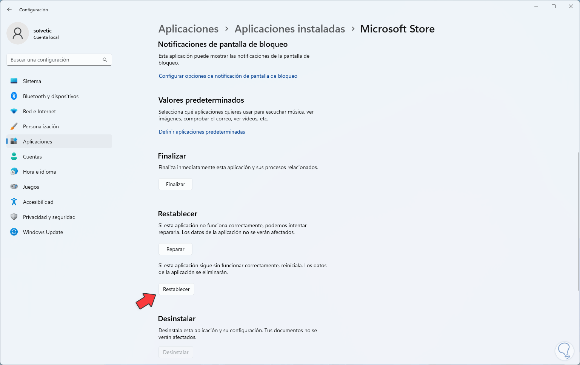The image size is (580, 365).
Task: Open Juegos settings
Action: (31, 186)
